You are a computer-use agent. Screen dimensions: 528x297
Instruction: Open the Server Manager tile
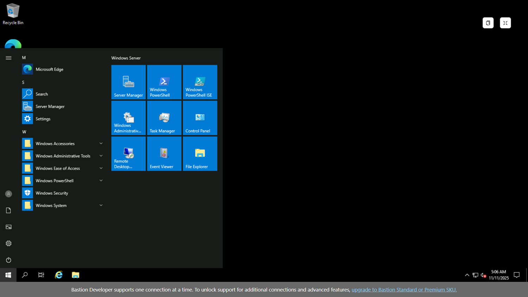128,82
